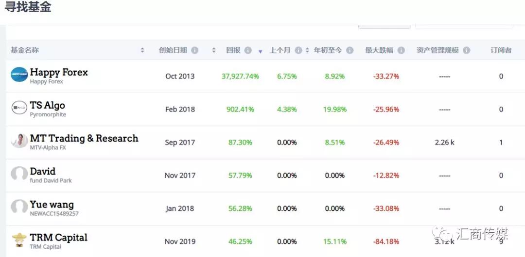The width and height of the screenshot is (525, 257).
Task: Select inception date Feb 2018
Action: click(180, 109)
